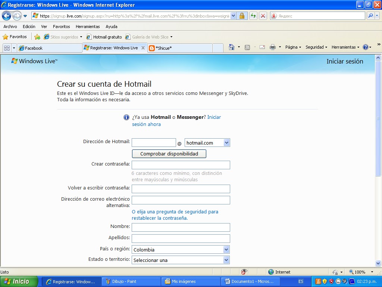Open the Hotmail gratuito favorite link
The height and width of the screenshot is (287, 382).
click(x=104, y=37)
